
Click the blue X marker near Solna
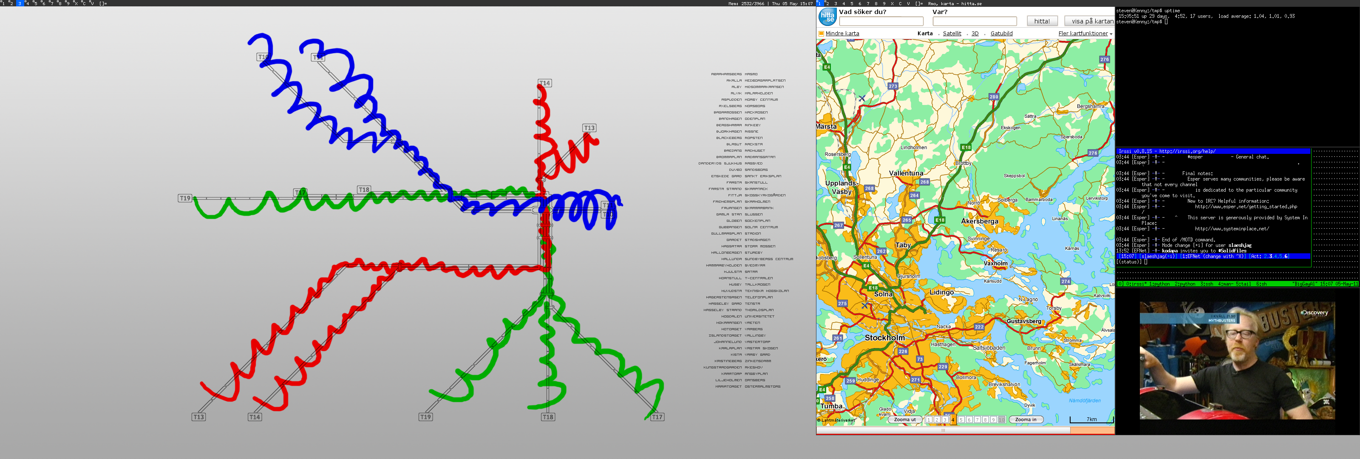coord(864,305)
